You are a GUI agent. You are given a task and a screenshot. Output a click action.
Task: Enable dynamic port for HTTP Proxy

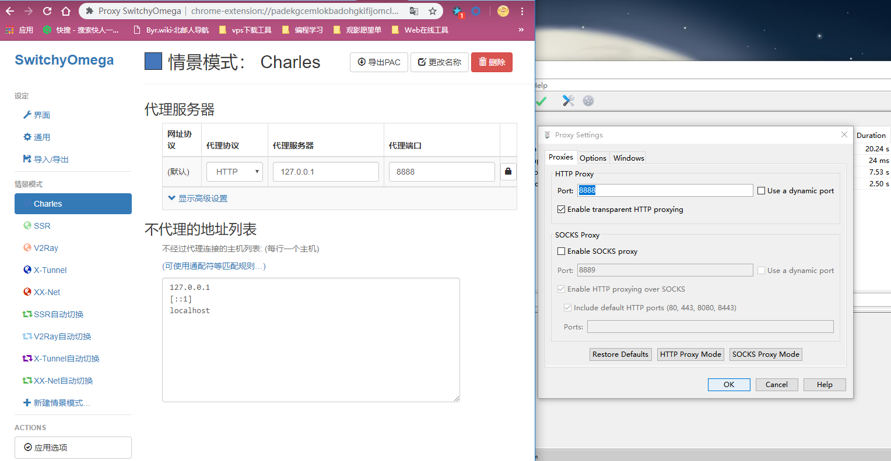[762, 190]
